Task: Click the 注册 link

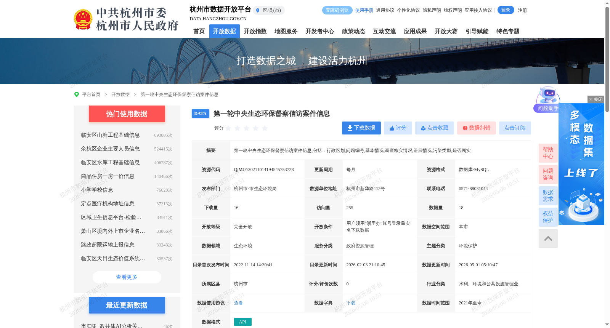Action: click(x=522, y=10)
